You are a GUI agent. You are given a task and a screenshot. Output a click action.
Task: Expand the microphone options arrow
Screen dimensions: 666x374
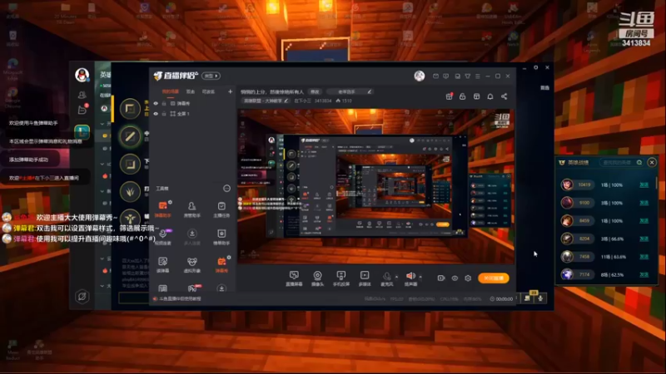click(397, 277)
